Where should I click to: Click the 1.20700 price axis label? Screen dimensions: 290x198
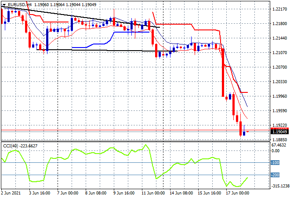[280, 67]
